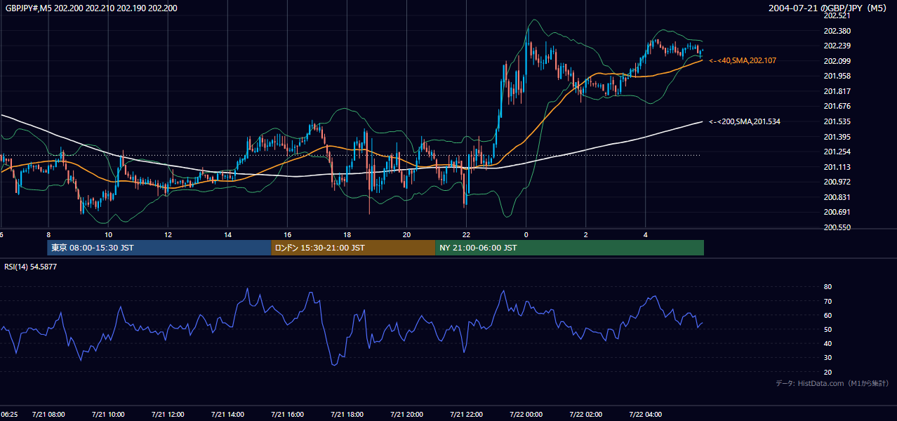Image resolution: width=897 pixels, height=421 pixels.
Task: Click price axis value 200.972
Action: (x=837, y=182)
